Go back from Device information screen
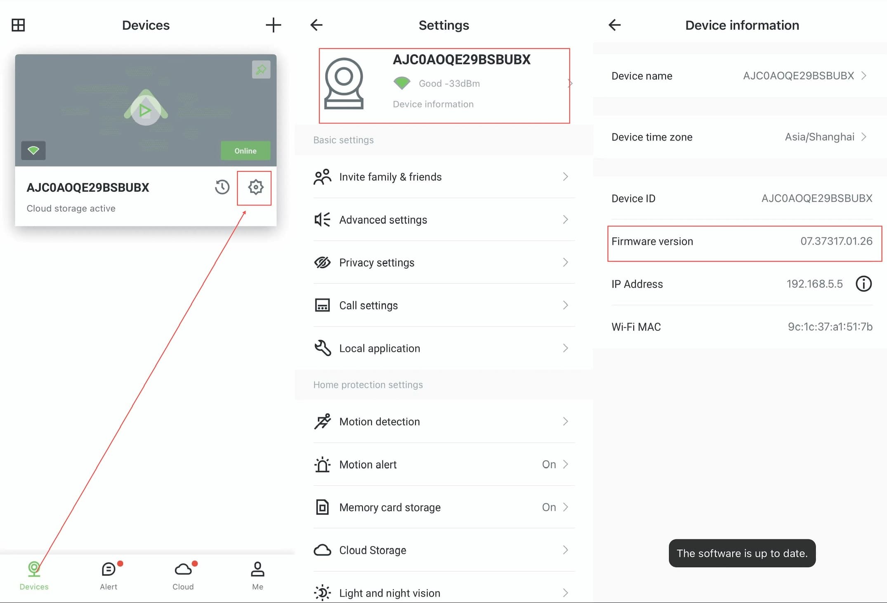Viewport: 887px width, 603px height. click(615, 25)
